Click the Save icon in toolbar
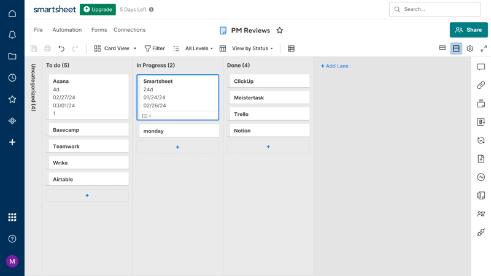Image resolution: width=491 pixels, height=276 pixels. coord(34,48)
